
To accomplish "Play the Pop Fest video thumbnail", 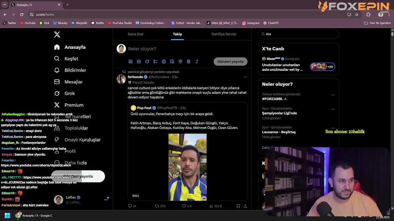I will (187, 167).
